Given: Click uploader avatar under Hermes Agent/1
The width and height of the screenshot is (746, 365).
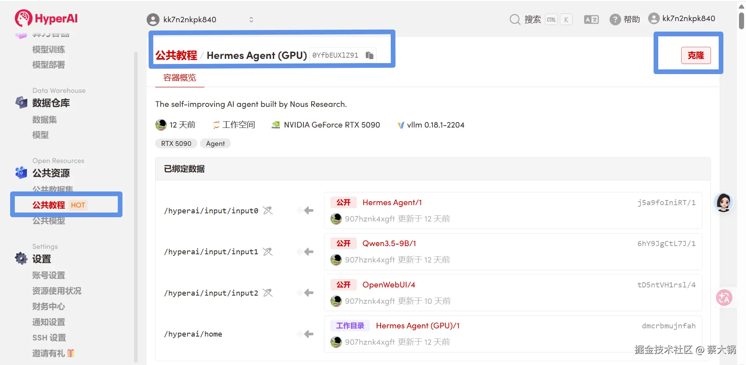Looking at the screenshot, I should click(336, 219).
